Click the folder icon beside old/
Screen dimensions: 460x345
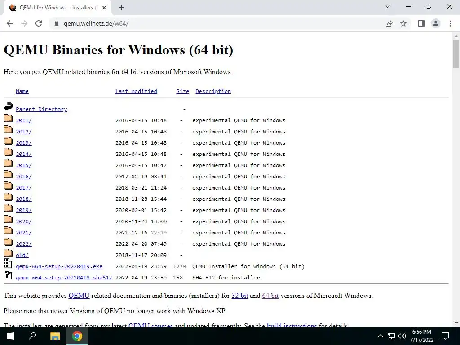[x=8, y=253]
